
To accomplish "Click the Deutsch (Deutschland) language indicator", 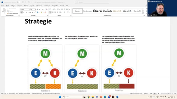I will [x=25, y=94].
